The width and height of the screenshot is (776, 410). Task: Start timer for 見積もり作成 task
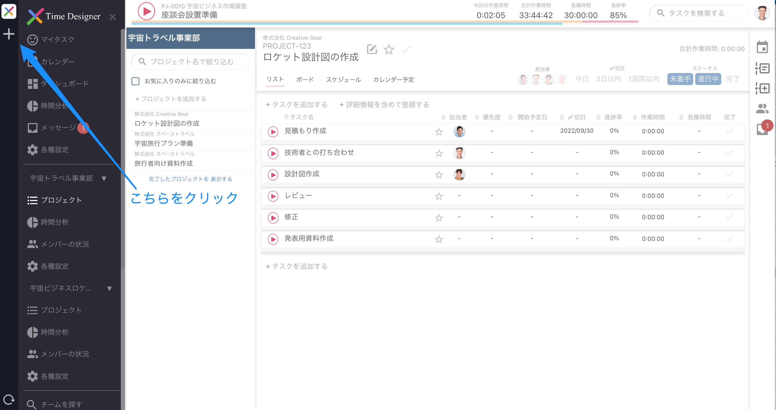(x=273, y=132)
